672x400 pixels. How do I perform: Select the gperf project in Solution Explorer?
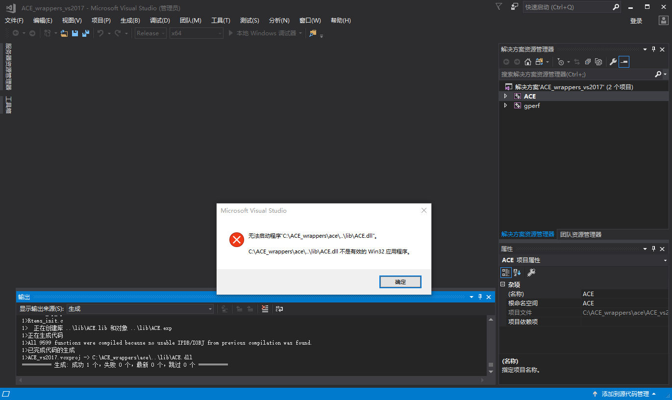pos(531,105)
